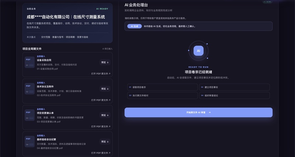Expand 预览 for 设备采购合同
The width and height of the screenshot is (295, 157).
tap(105, 62)
